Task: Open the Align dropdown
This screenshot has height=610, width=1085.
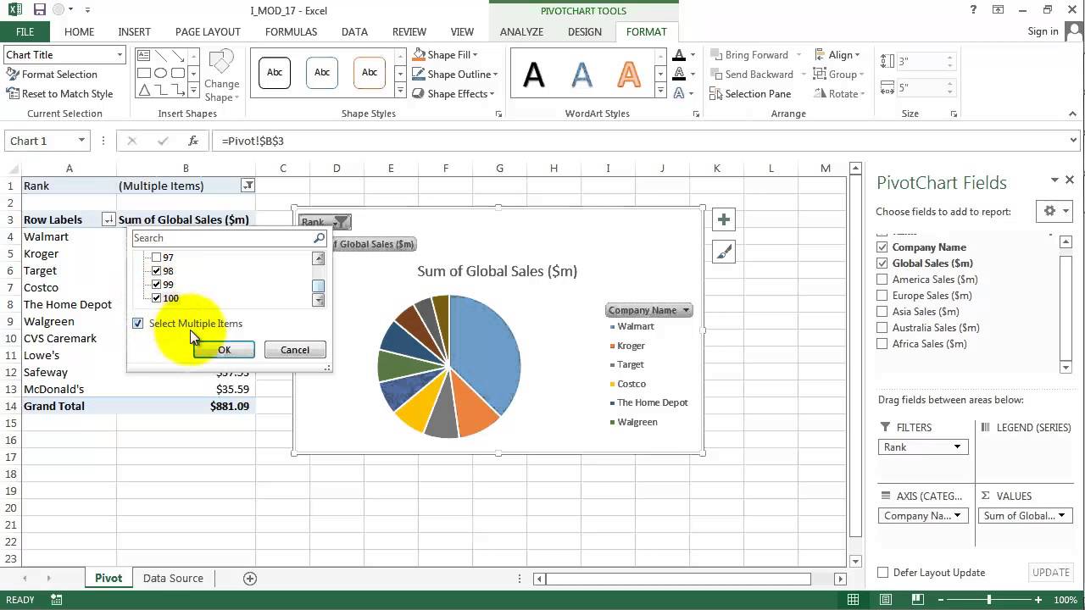Action: 837,55
